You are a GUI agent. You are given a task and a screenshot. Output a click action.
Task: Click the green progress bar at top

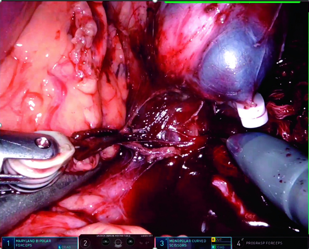click(232, 2)
